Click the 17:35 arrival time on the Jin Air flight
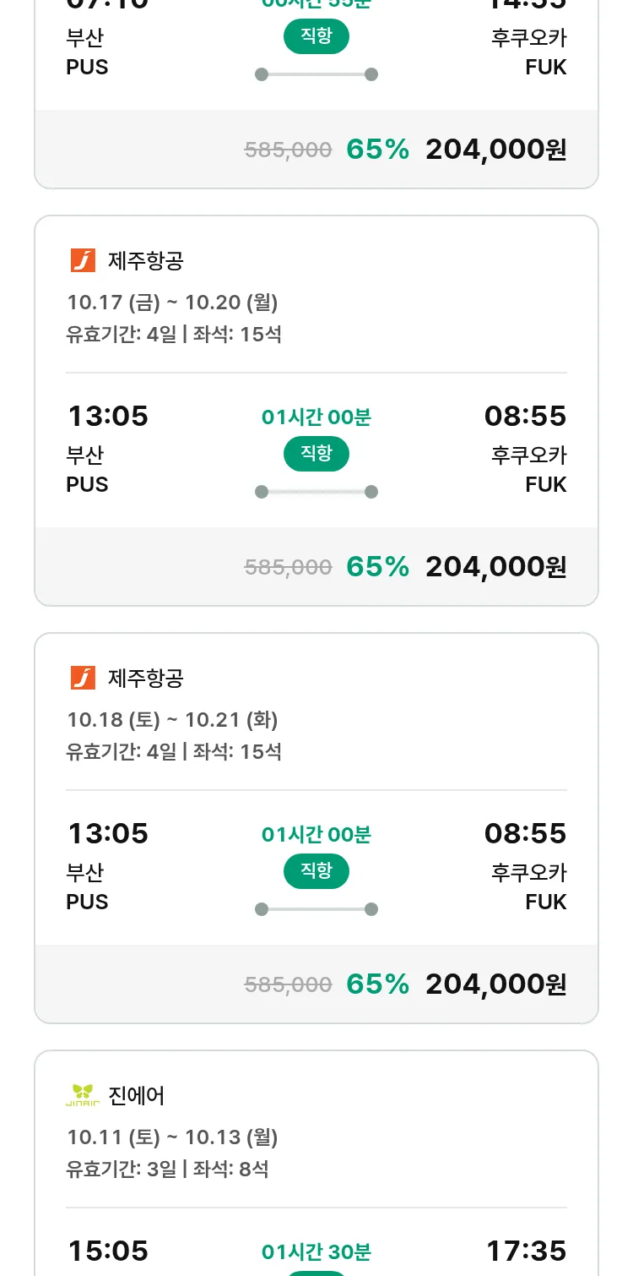The height and width of the screenshot is (1276, 633). click(x=526, y=1251)
